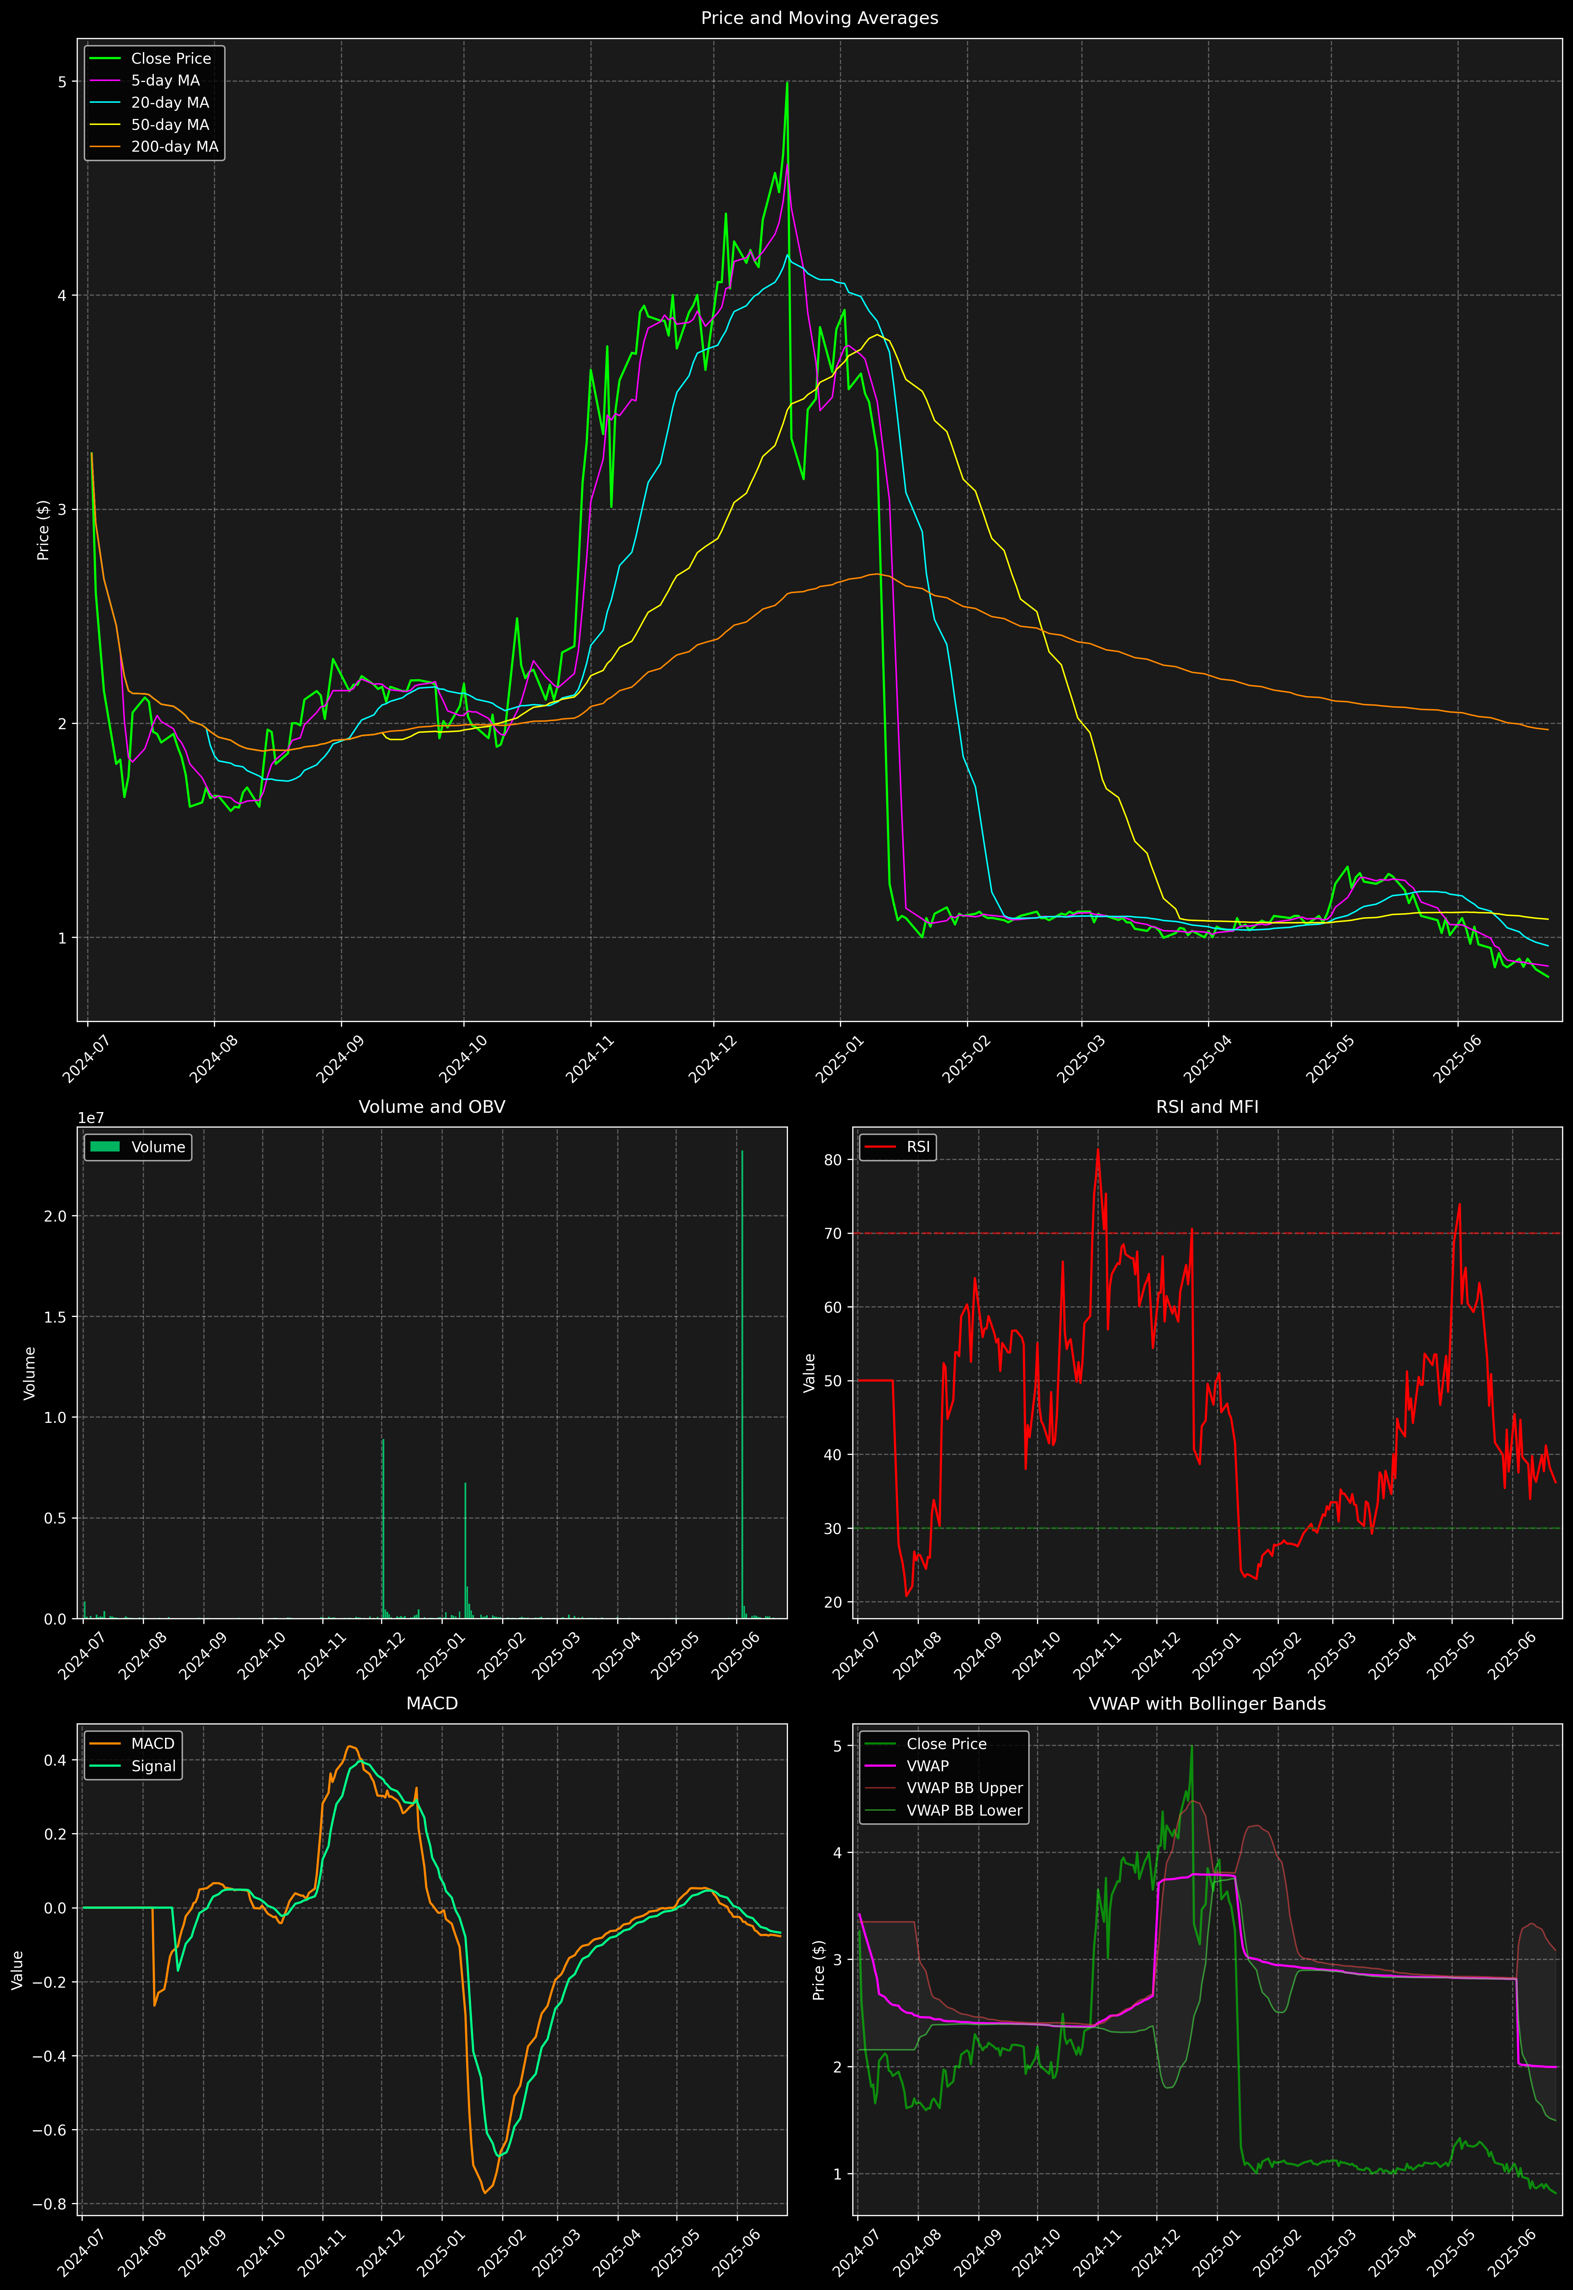Click the '200-day MA' legend entry
Screen dimensions: 1573x2290
pyautogui.click(x=175, y=147)
